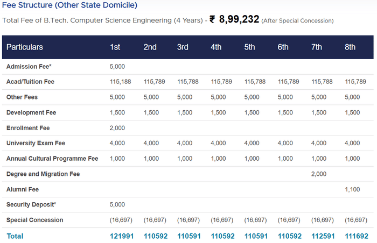Select the 1st semester total 121991
The image size is (377, 243).
pyautogui.click(x=122, y=236)
